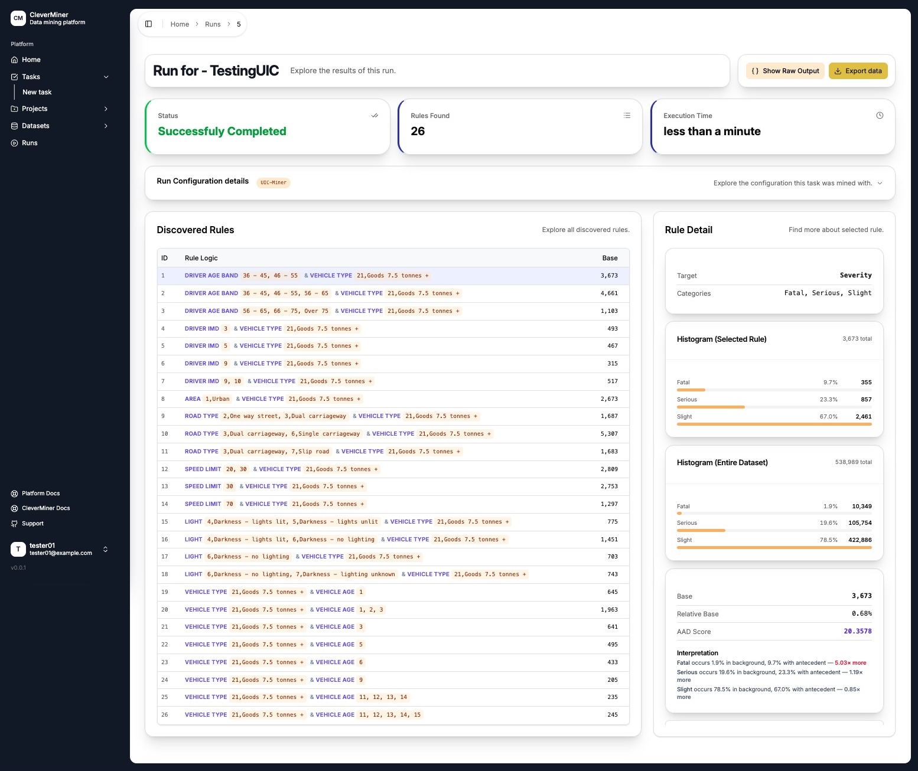
Task: Click the list icon in Rules Found card
Action: tap(627, 116)
